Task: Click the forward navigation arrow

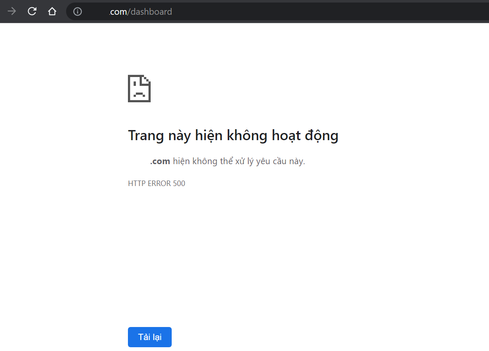Action: 12,11
